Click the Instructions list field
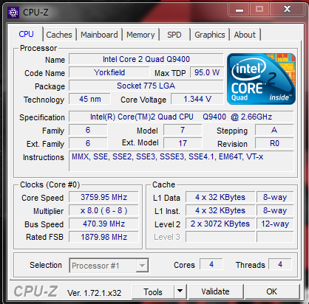Viewport: 309px width, 304px height. click(181, 161)
